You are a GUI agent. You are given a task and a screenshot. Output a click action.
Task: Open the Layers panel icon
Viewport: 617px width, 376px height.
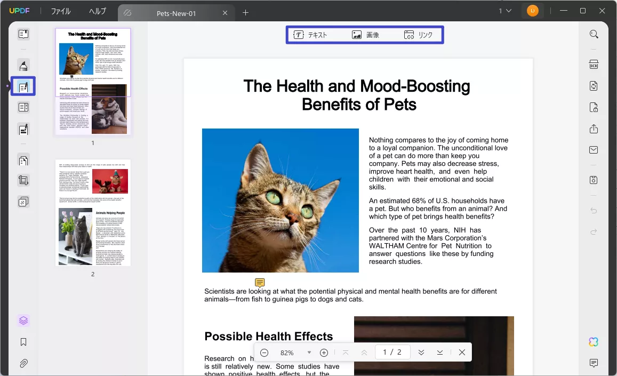click(x=23, y=321)
